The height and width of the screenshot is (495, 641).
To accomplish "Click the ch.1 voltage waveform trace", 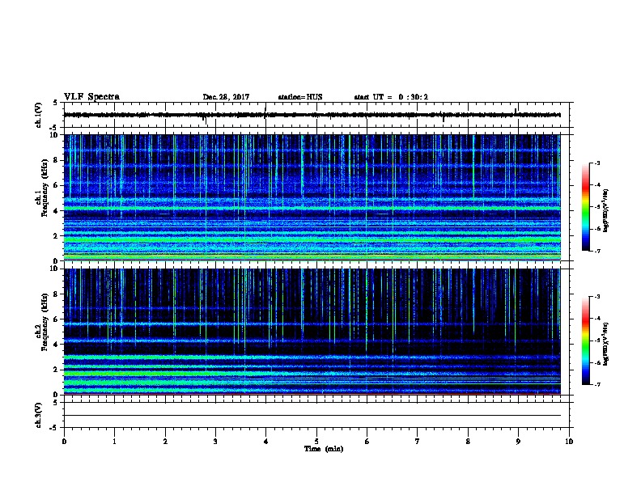I will [312, 115].
